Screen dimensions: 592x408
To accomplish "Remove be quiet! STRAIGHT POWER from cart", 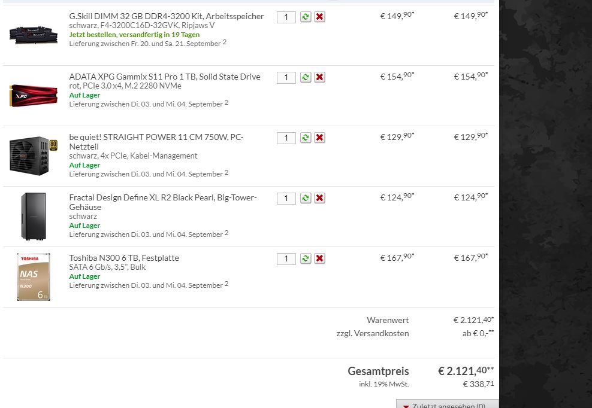I will pyautogui.click(x=320, y=138).
